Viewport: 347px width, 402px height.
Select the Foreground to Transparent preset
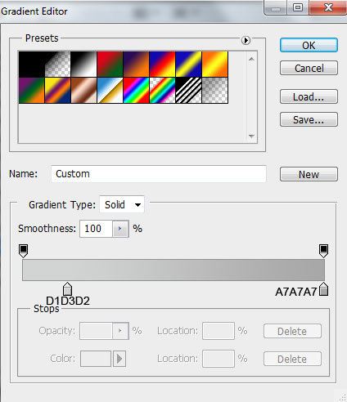pyautogui.click(x=57, y=65)
